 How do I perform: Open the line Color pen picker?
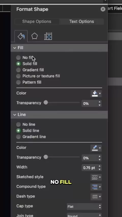96,148
